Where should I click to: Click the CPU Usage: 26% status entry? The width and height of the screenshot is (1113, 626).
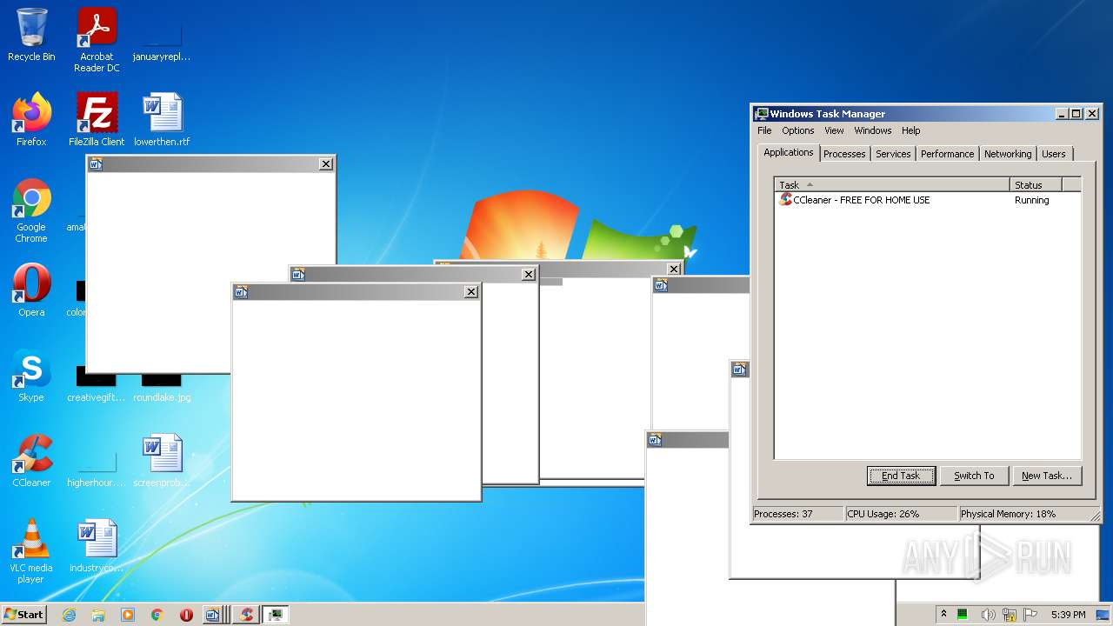click(x=900, y=514)
